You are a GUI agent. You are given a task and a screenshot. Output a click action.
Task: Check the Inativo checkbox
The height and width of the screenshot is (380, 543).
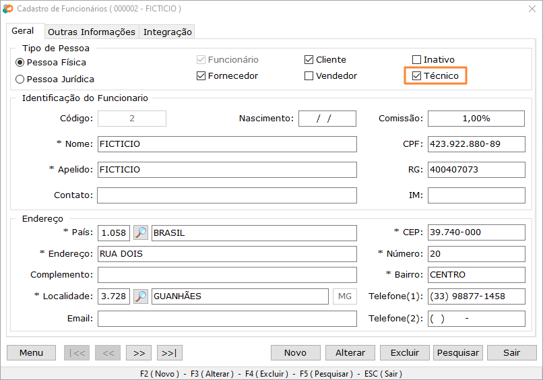(x=417, y=60)
